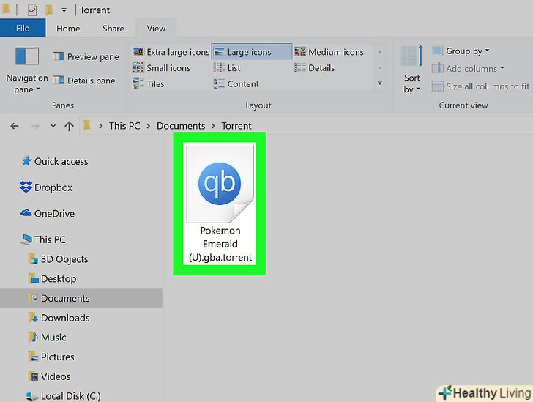Open the Add columns dropdown
The image size is (533, 402).
pyautogui.click(x=468, y=69)
